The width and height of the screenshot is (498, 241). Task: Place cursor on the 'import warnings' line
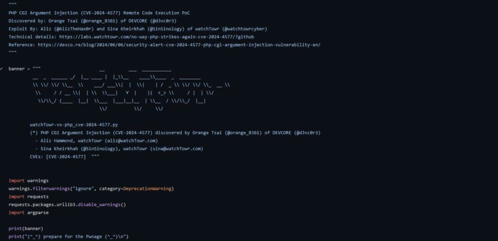tap(29, 181)
